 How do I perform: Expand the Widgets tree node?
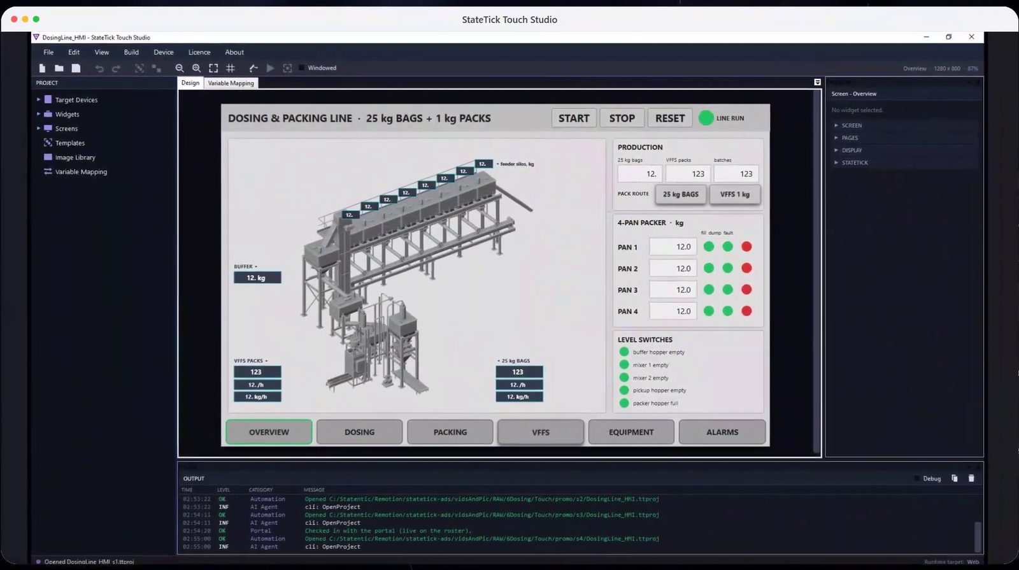click(38, 114)
